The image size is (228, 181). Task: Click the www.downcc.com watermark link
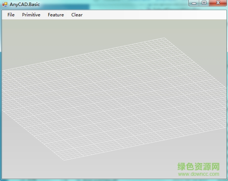coord(198,174)
